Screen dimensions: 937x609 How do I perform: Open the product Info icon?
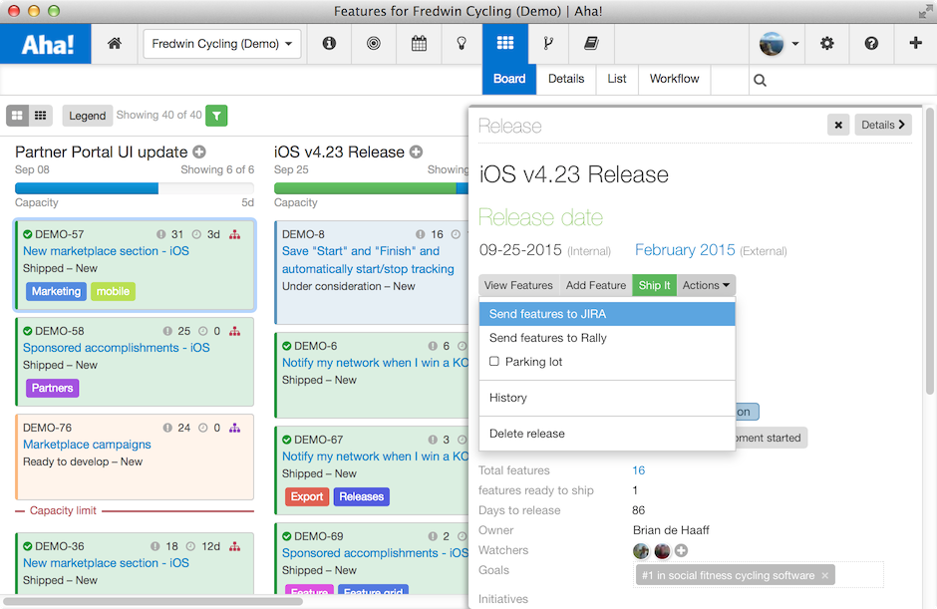(329, 43)
